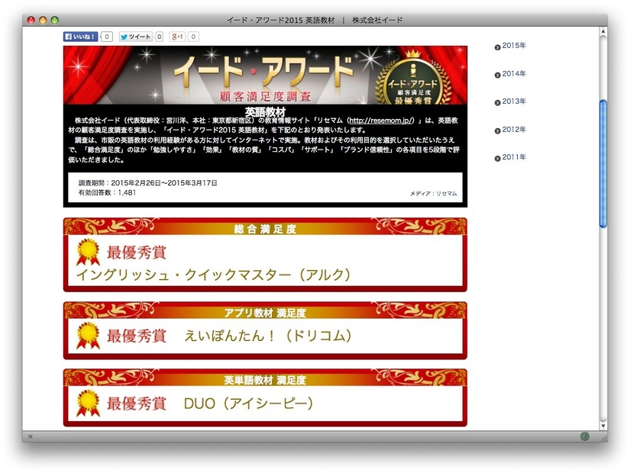Viewport: 630px width, 473px height.
Task: Click the Google +1 button
Action: 177,37
